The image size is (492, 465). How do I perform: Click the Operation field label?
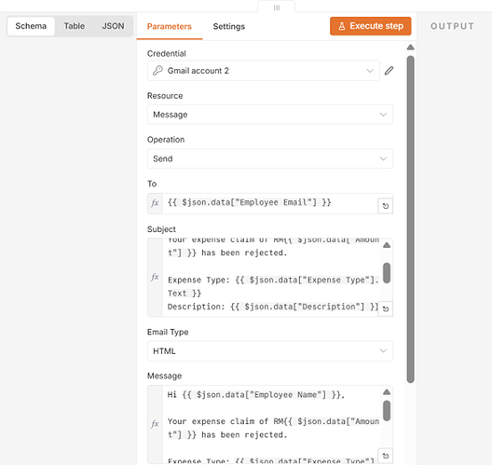(166, 140)
